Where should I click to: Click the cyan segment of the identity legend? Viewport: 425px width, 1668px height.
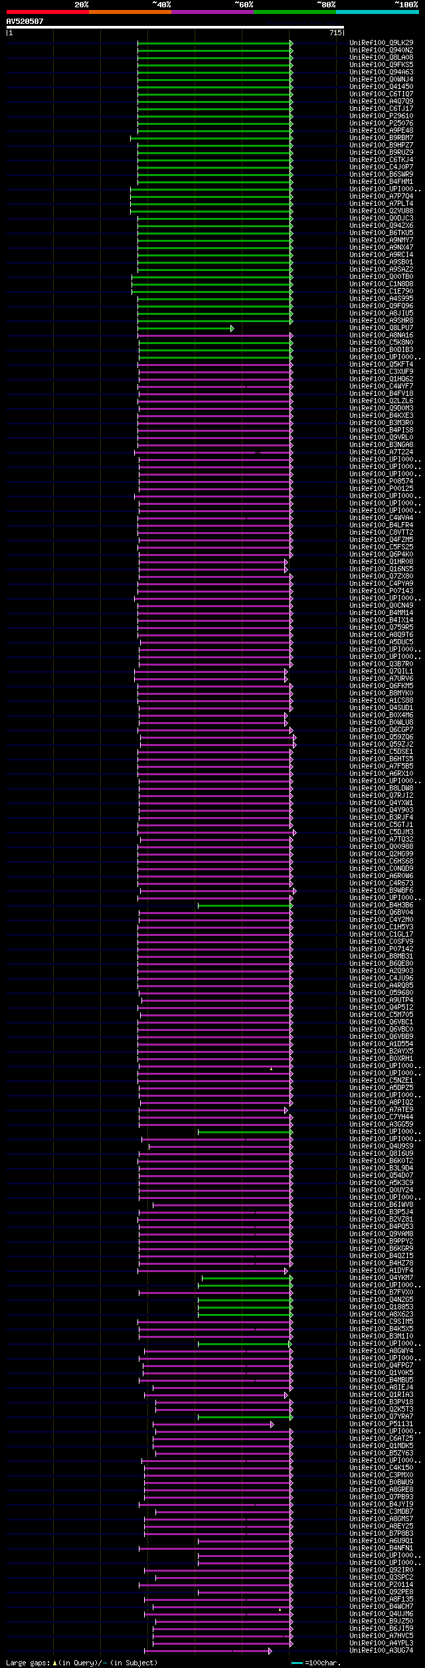click(x=377, y=12)
